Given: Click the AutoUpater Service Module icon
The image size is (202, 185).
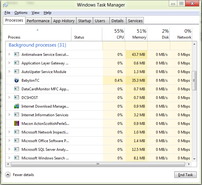Looking at the screenshot, I should click(x=17, y=72).
